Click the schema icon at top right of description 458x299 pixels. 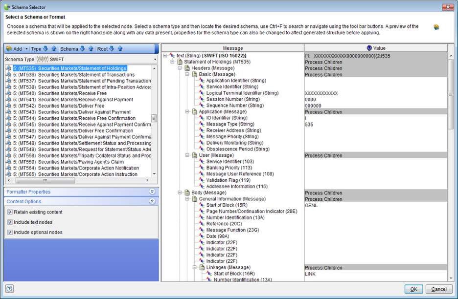click(x=436, y=27)
